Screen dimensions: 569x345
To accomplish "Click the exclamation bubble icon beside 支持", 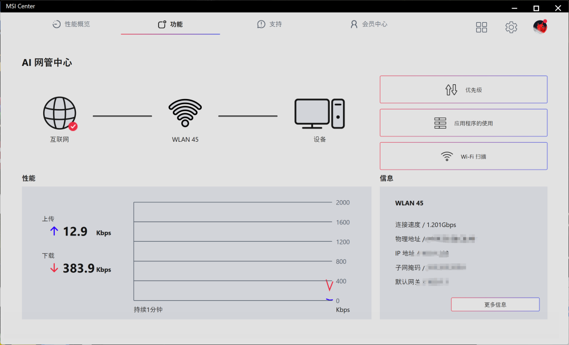I will pos(261,24).
